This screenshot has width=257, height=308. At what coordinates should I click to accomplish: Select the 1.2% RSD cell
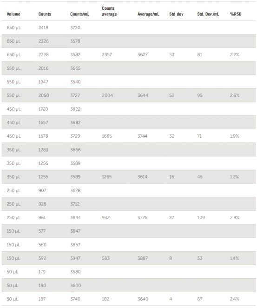tap(234, 177)
